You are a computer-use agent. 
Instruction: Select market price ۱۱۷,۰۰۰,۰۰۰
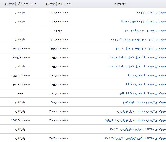(59, 22)
